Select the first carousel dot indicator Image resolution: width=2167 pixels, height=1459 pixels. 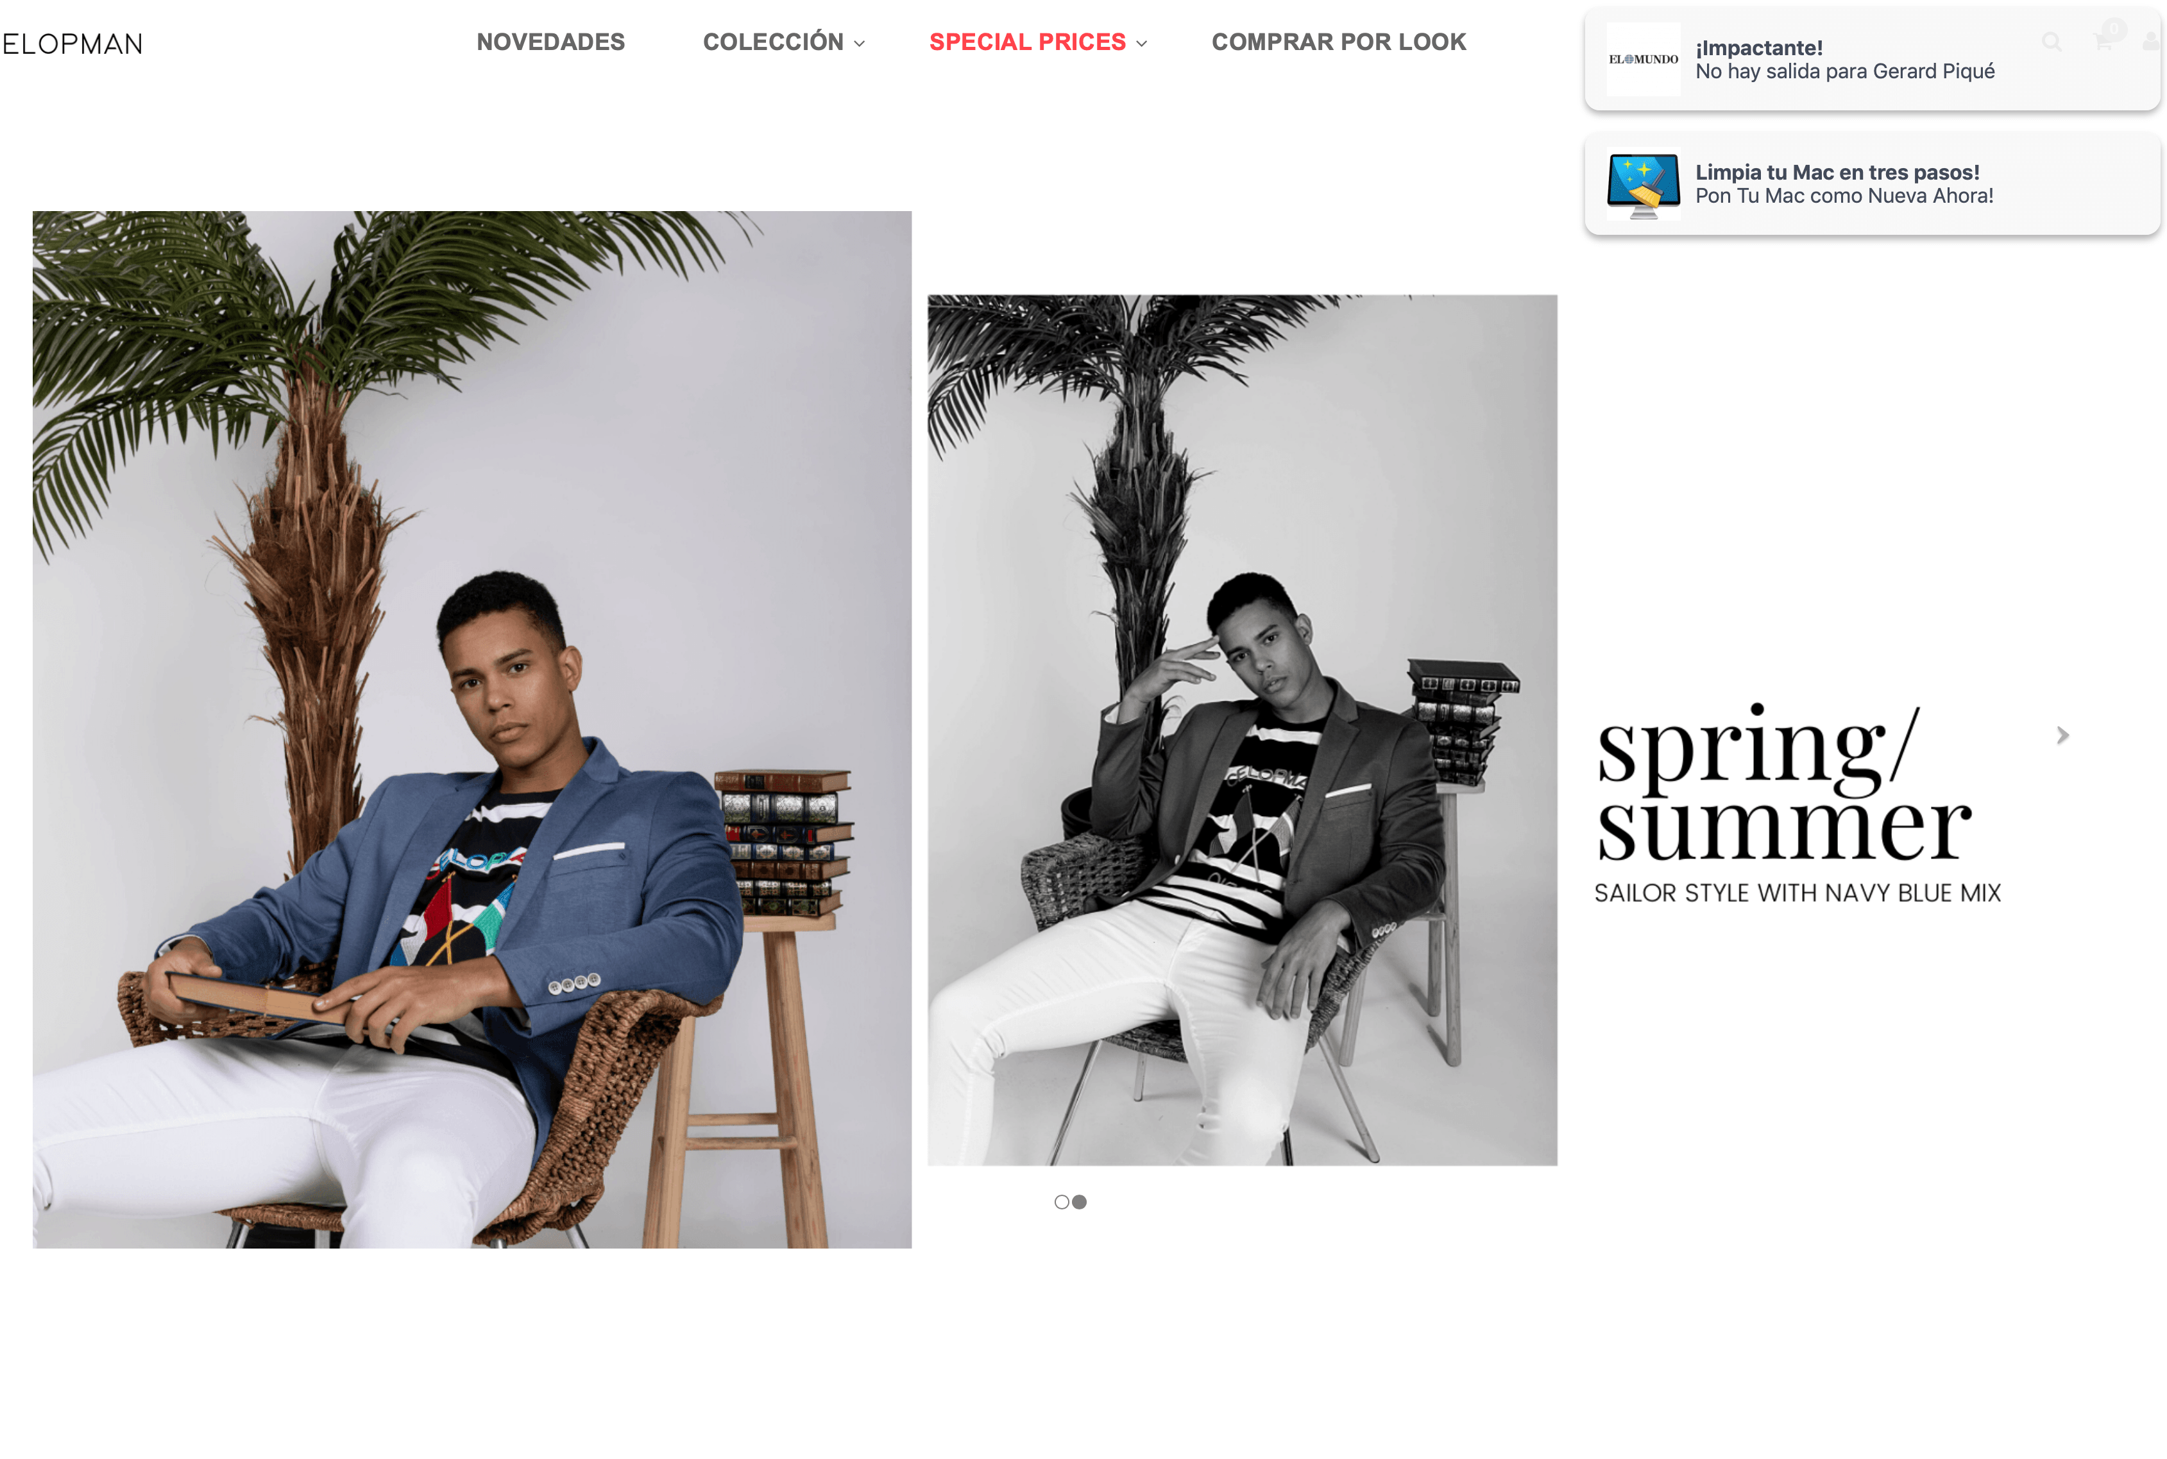click(x=1062, y=1202)
